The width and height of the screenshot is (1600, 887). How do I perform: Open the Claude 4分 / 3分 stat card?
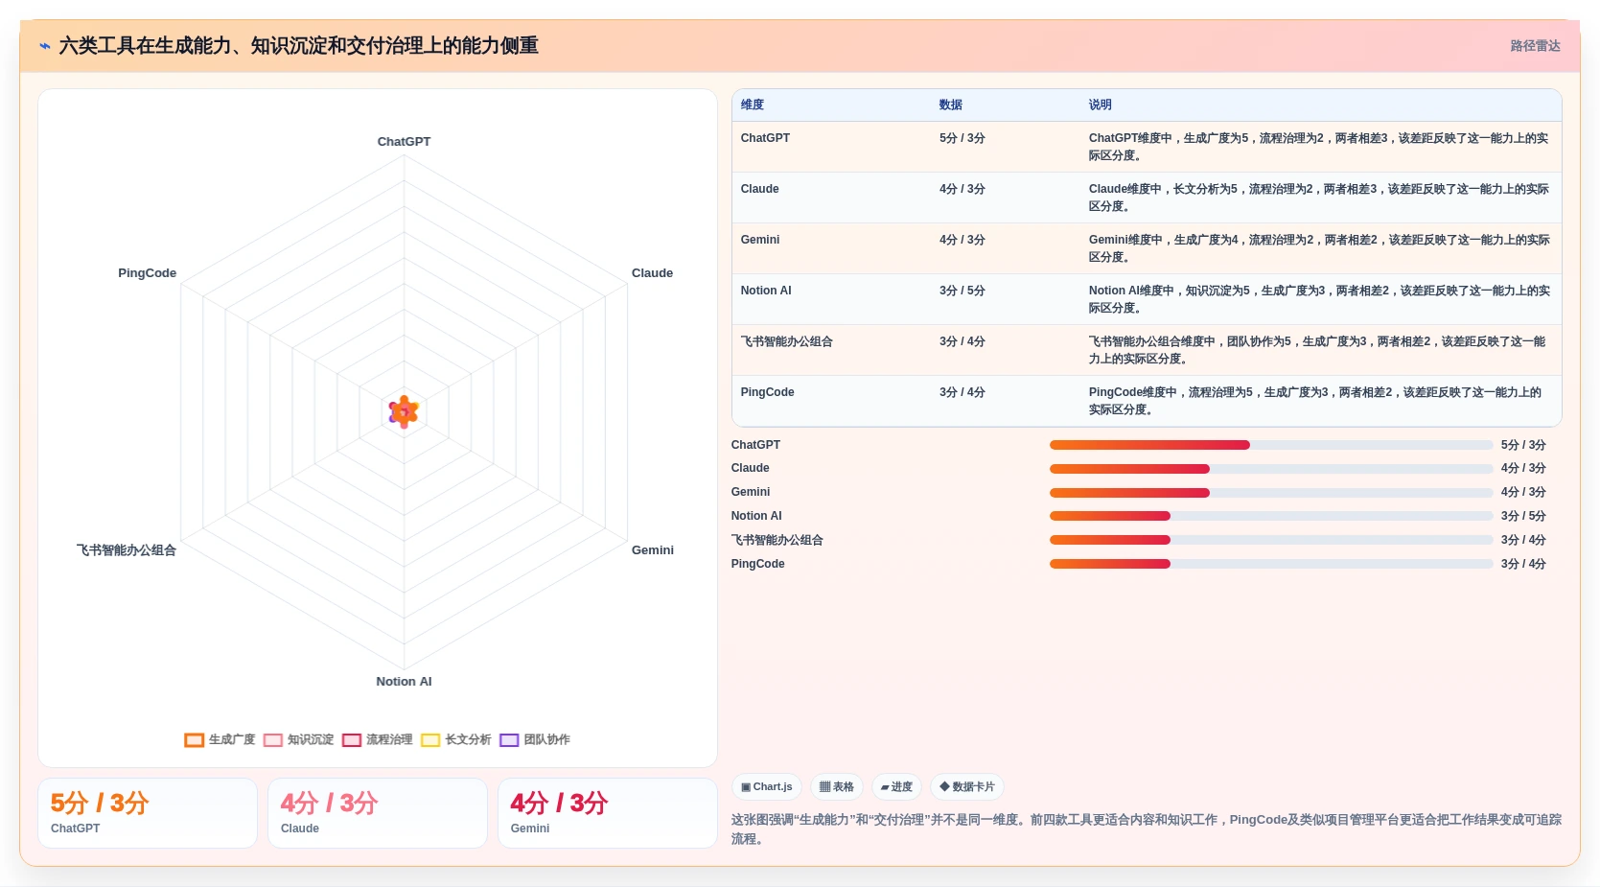(378, 813)
